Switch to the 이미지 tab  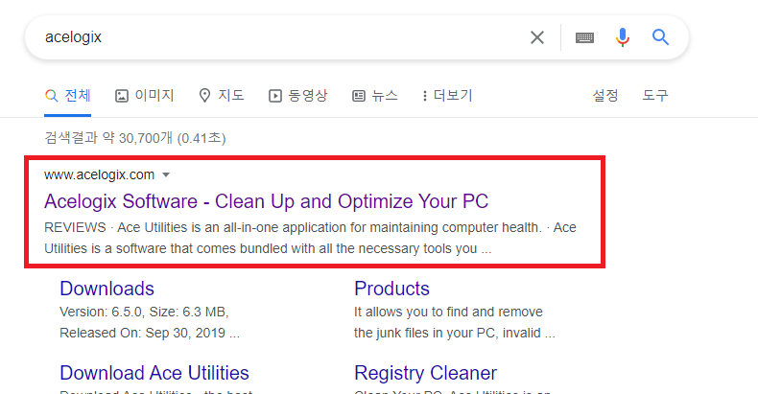tap(144, 96)
